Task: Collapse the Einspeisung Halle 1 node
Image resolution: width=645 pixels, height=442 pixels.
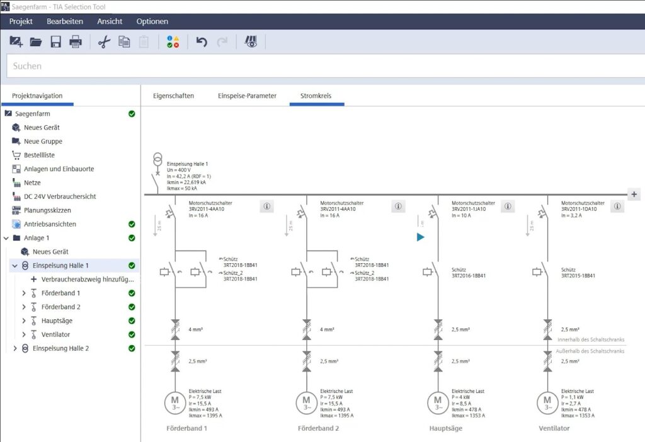Action: tap(14, 266)
